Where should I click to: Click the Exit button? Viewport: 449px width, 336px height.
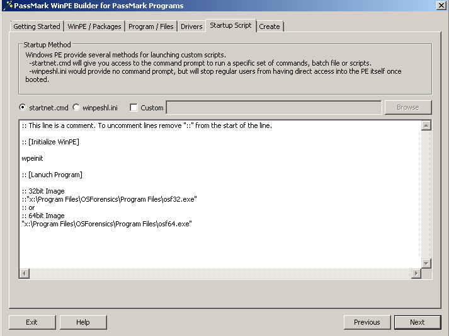pyautogui.click(x=31, y=322)
